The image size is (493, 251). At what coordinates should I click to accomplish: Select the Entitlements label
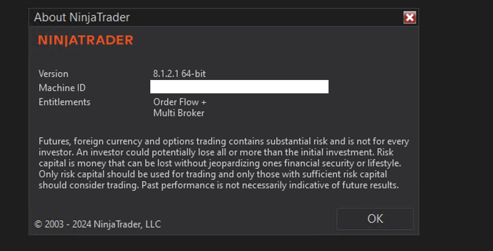pyautogui.click(x=64, y=102)
